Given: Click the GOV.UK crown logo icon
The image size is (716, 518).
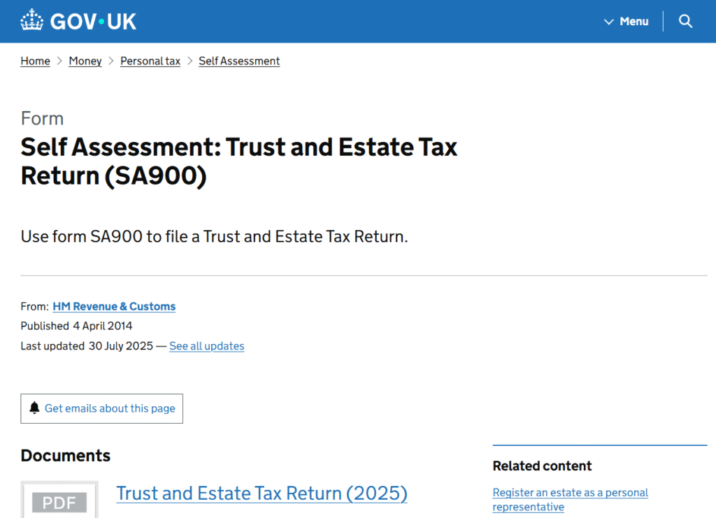Looking at the screenshot, I should [x=32, y=20].
